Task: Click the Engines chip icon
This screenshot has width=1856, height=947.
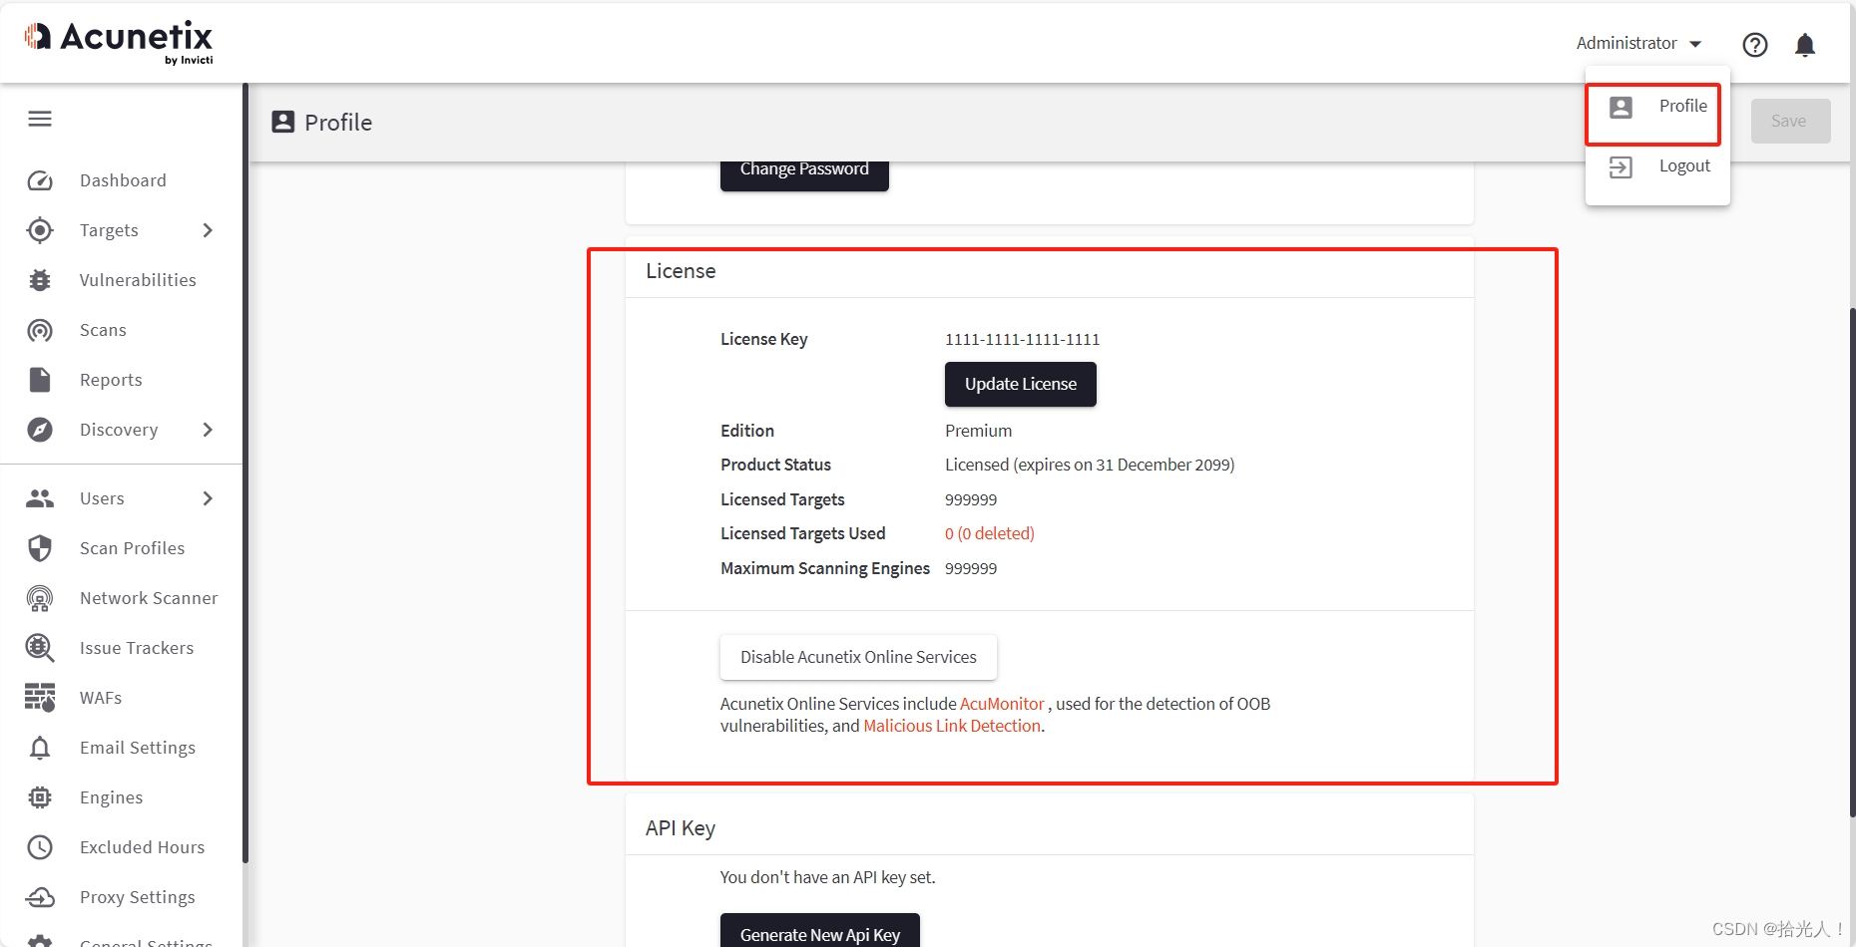Action: tap(40, 797)
